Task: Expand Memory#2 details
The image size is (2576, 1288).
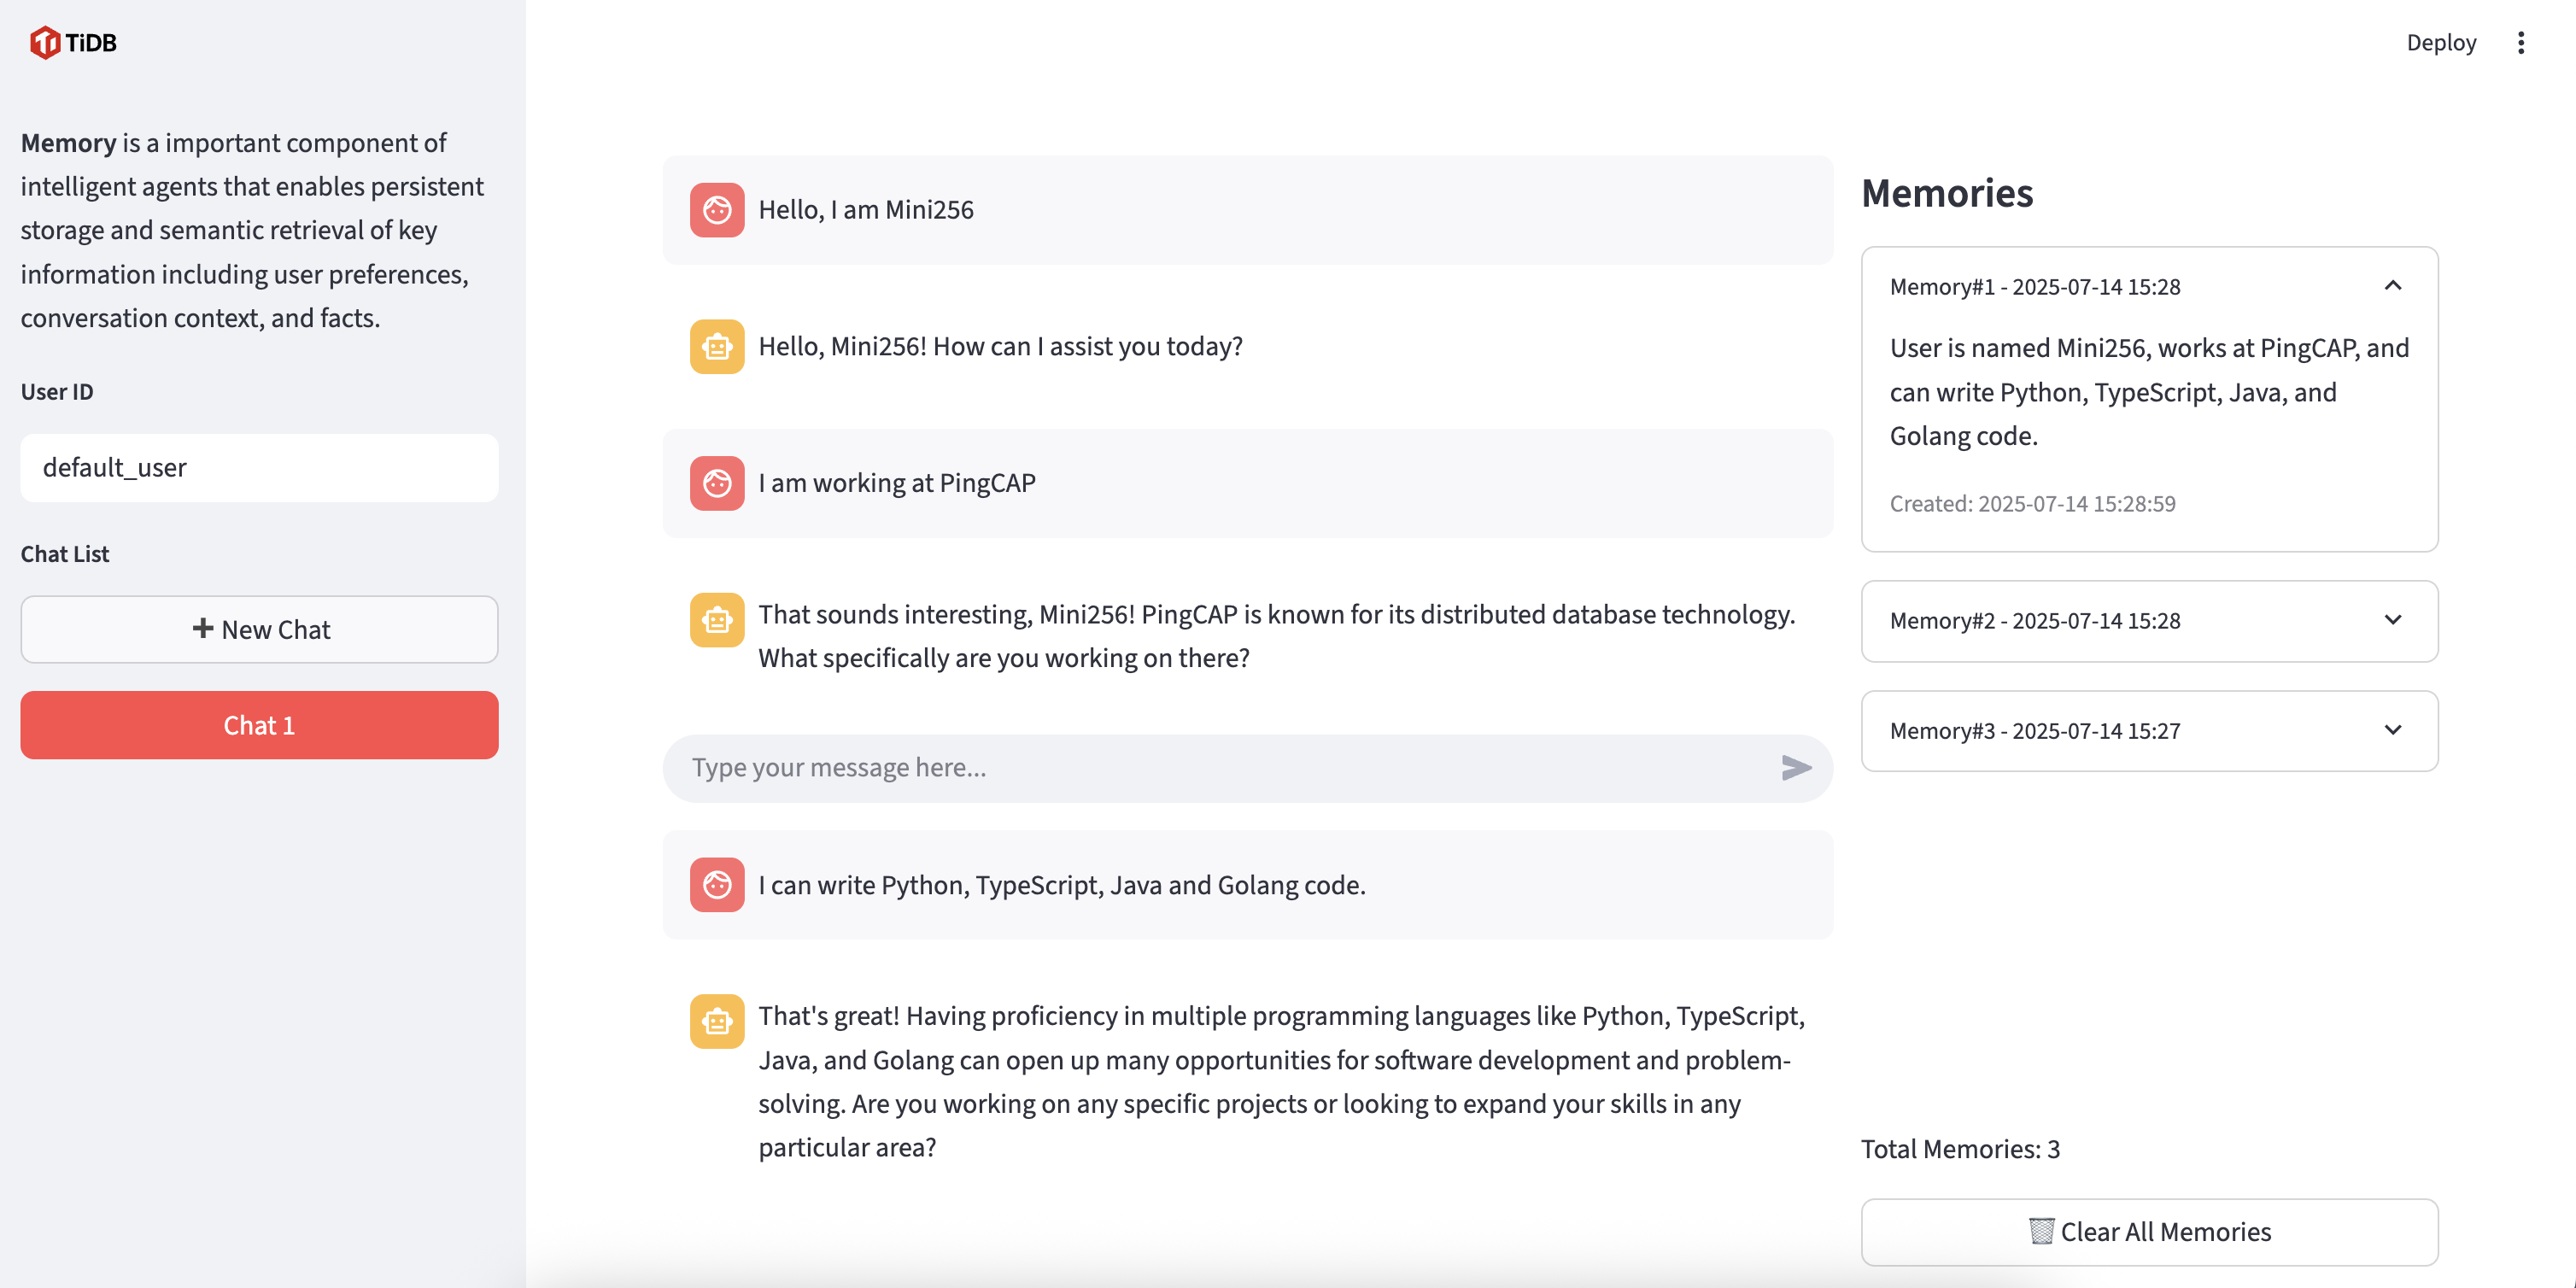Action: 2393,620
